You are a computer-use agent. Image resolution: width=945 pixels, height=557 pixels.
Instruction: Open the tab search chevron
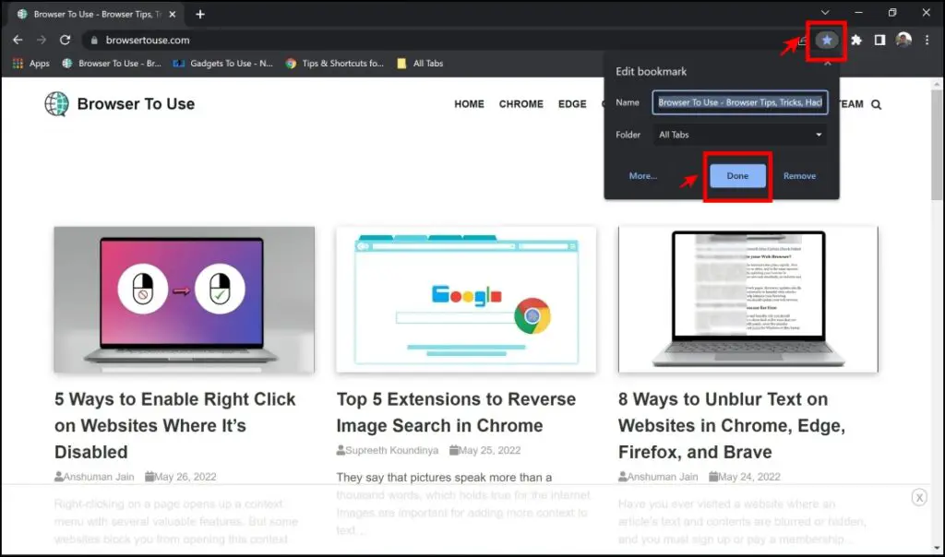(825, 14)
